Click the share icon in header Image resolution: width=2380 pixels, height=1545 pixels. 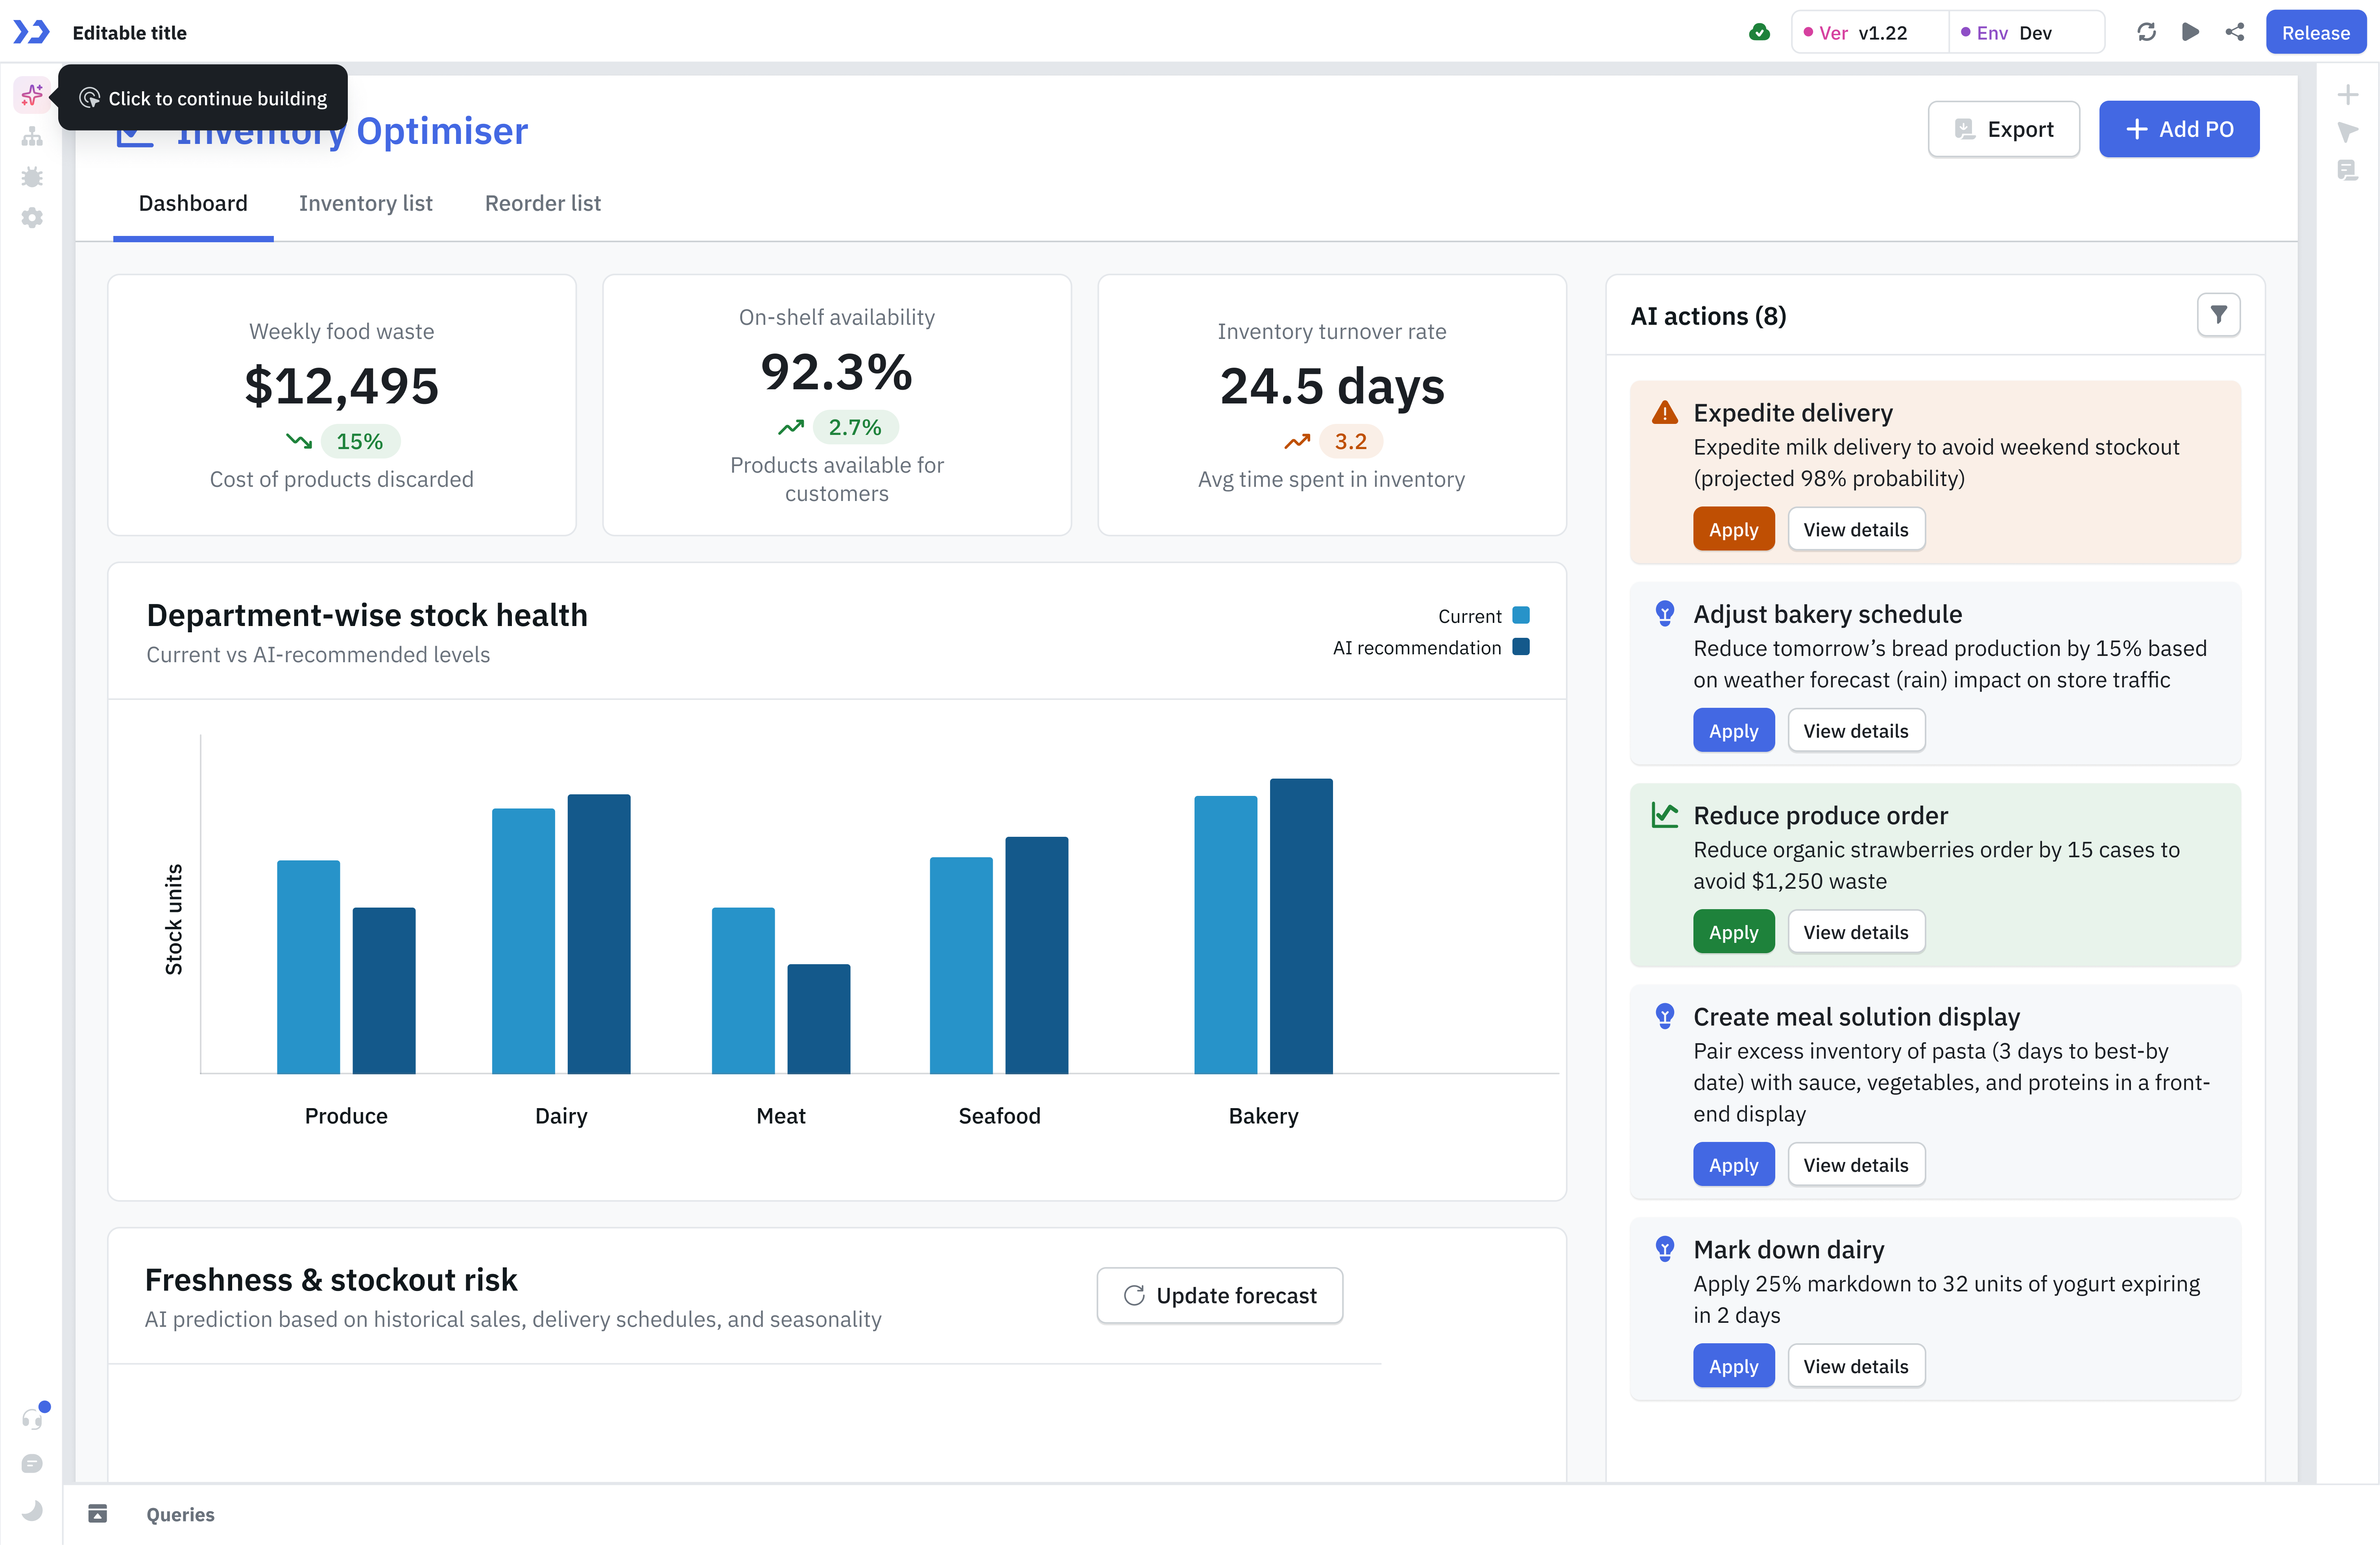(2234, 32)
